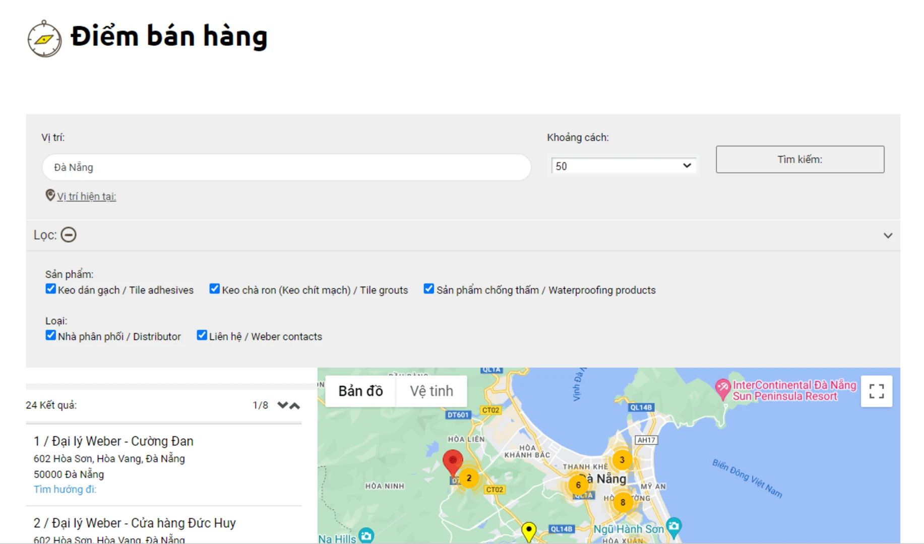
Task: Click the Vị trí hiện tại link
Action: tap(86, 196)
